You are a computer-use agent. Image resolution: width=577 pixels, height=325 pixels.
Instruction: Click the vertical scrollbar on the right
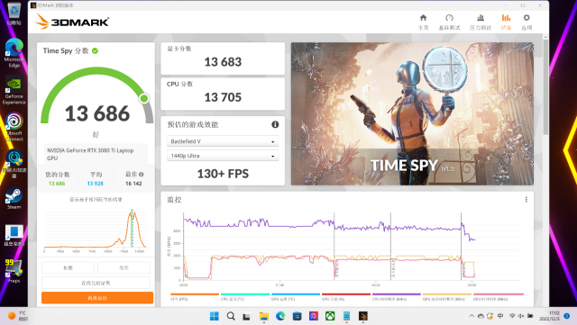click(545, 86)
